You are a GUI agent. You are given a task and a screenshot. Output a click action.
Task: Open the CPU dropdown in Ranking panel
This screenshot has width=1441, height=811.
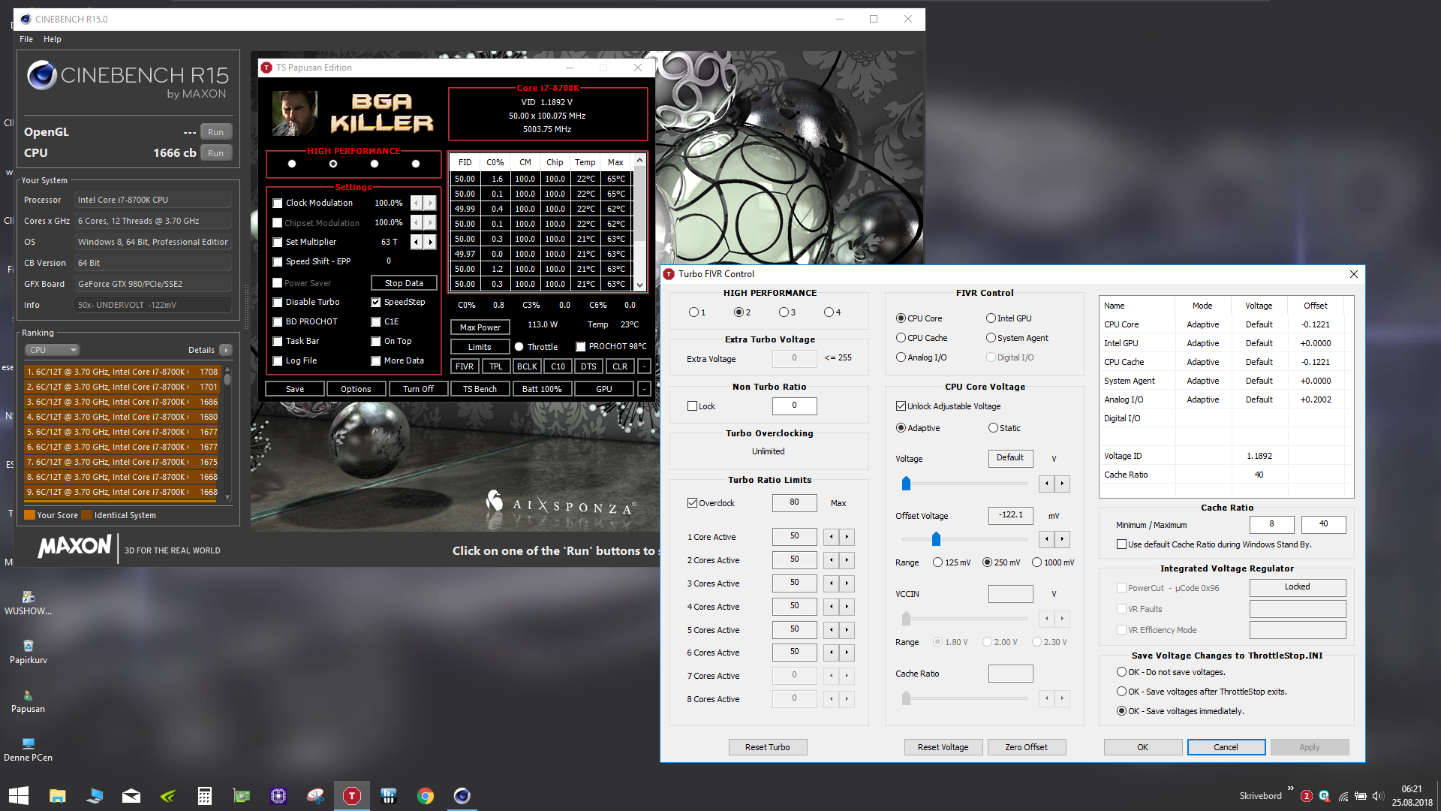point(52,350)
